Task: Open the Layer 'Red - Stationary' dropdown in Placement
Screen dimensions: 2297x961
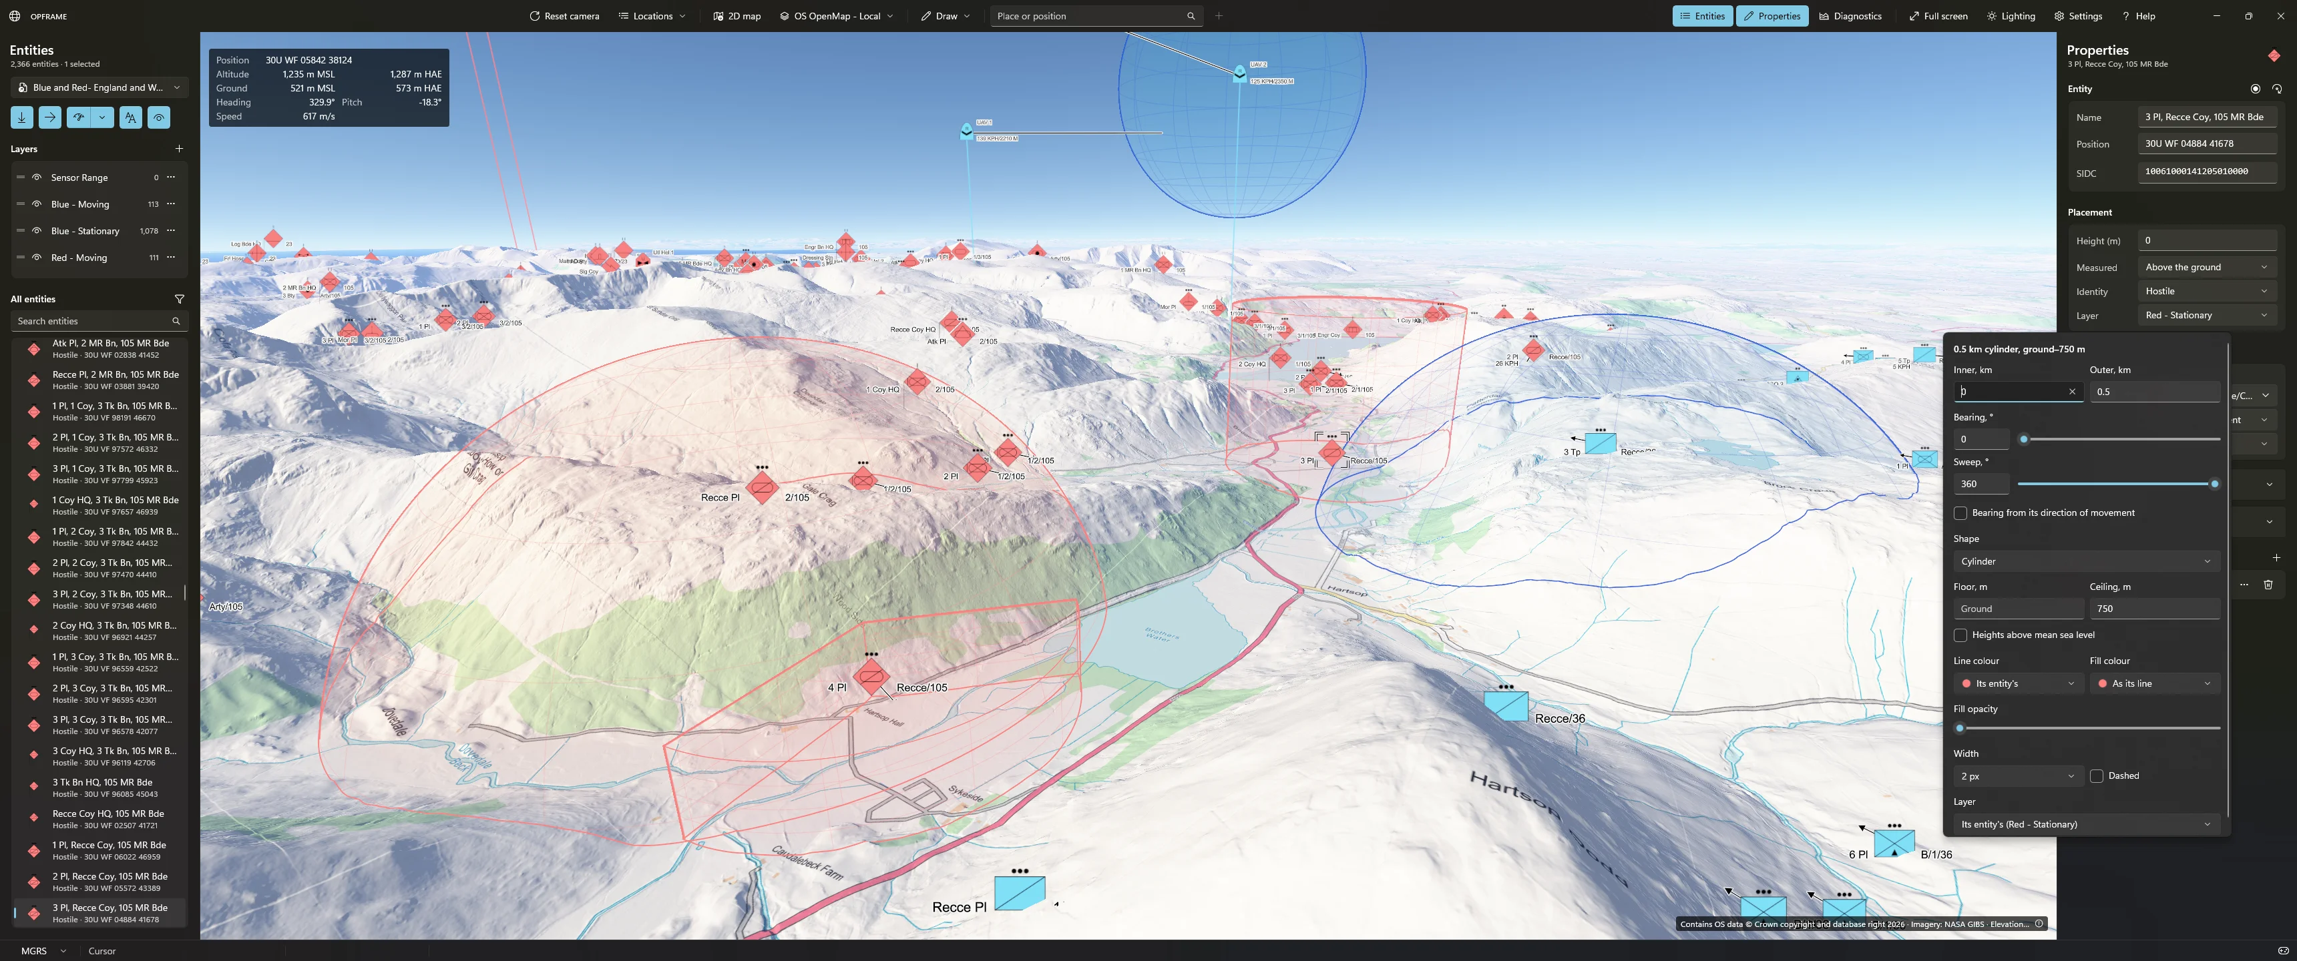Action: pos(2207,315)
